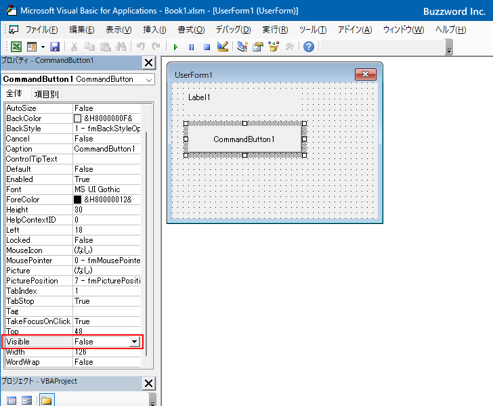Open the Object Browser icon
Image resolution: width=493 pixels, height=406 pixels.
click(274, 47)
